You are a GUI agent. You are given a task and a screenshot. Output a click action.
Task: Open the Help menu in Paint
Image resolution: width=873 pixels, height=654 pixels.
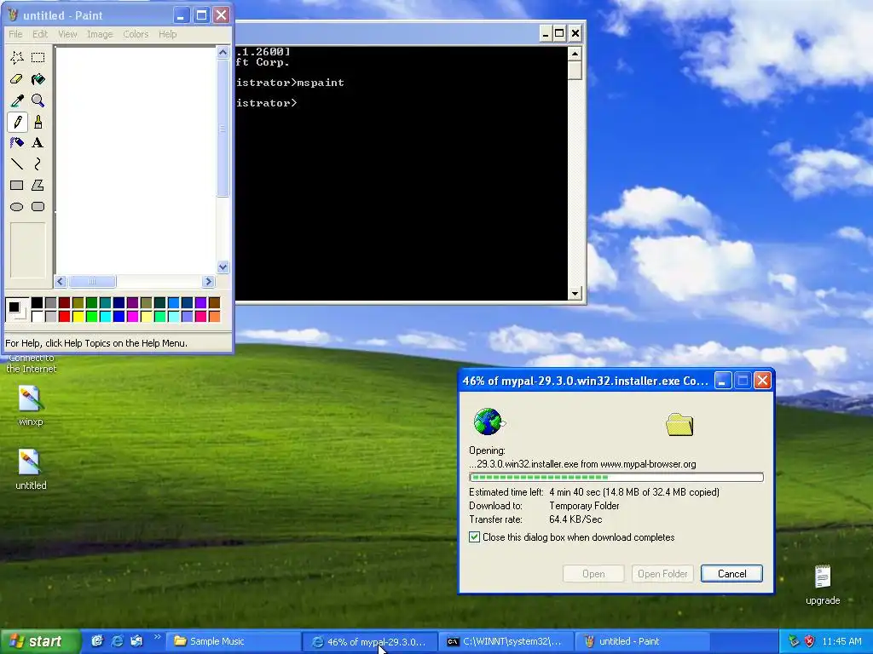point(168,34)
